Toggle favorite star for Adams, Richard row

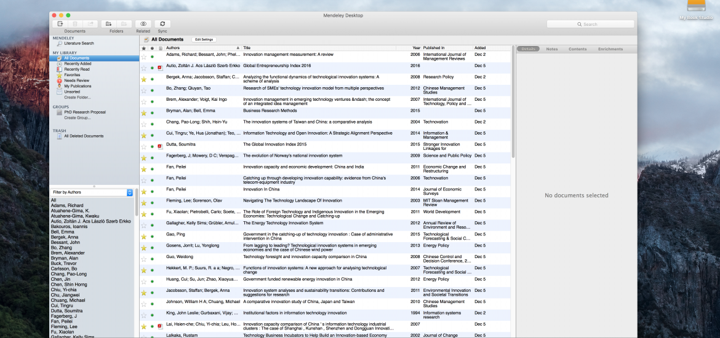[x=144, y=57]
